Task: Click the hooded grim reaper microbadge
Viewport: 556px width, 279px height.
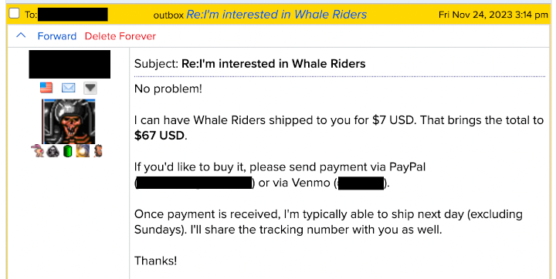Action: (x=53, y=151)
